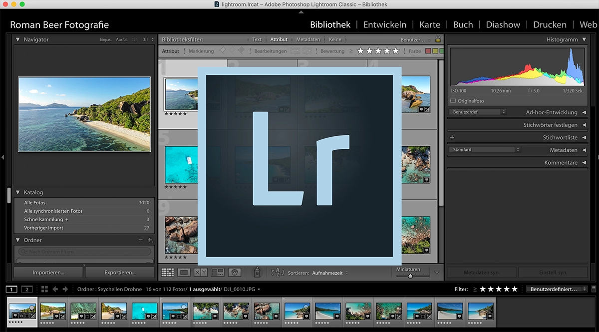Set navigator zoom to 3:1
Viewport: 599px width, 332px height.
145,39
